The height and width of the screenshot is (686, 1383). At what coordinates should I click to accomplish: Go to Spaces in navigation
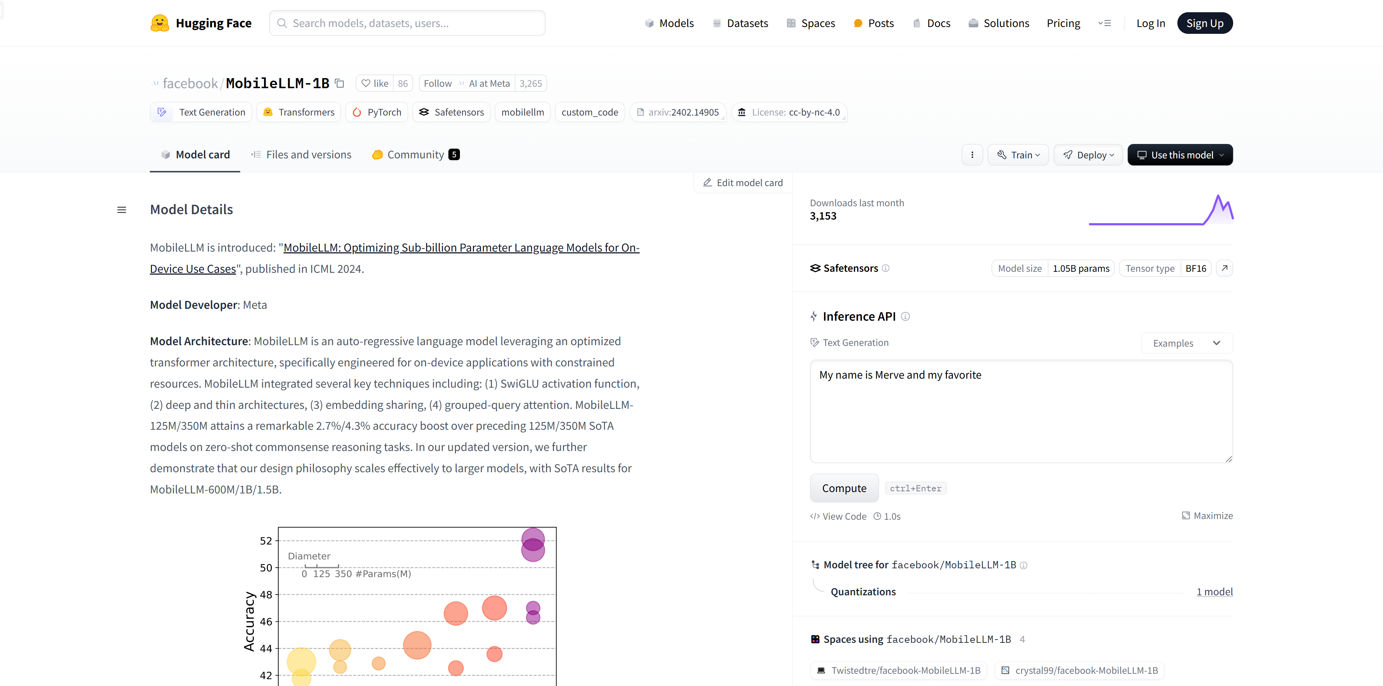point(811,23)
